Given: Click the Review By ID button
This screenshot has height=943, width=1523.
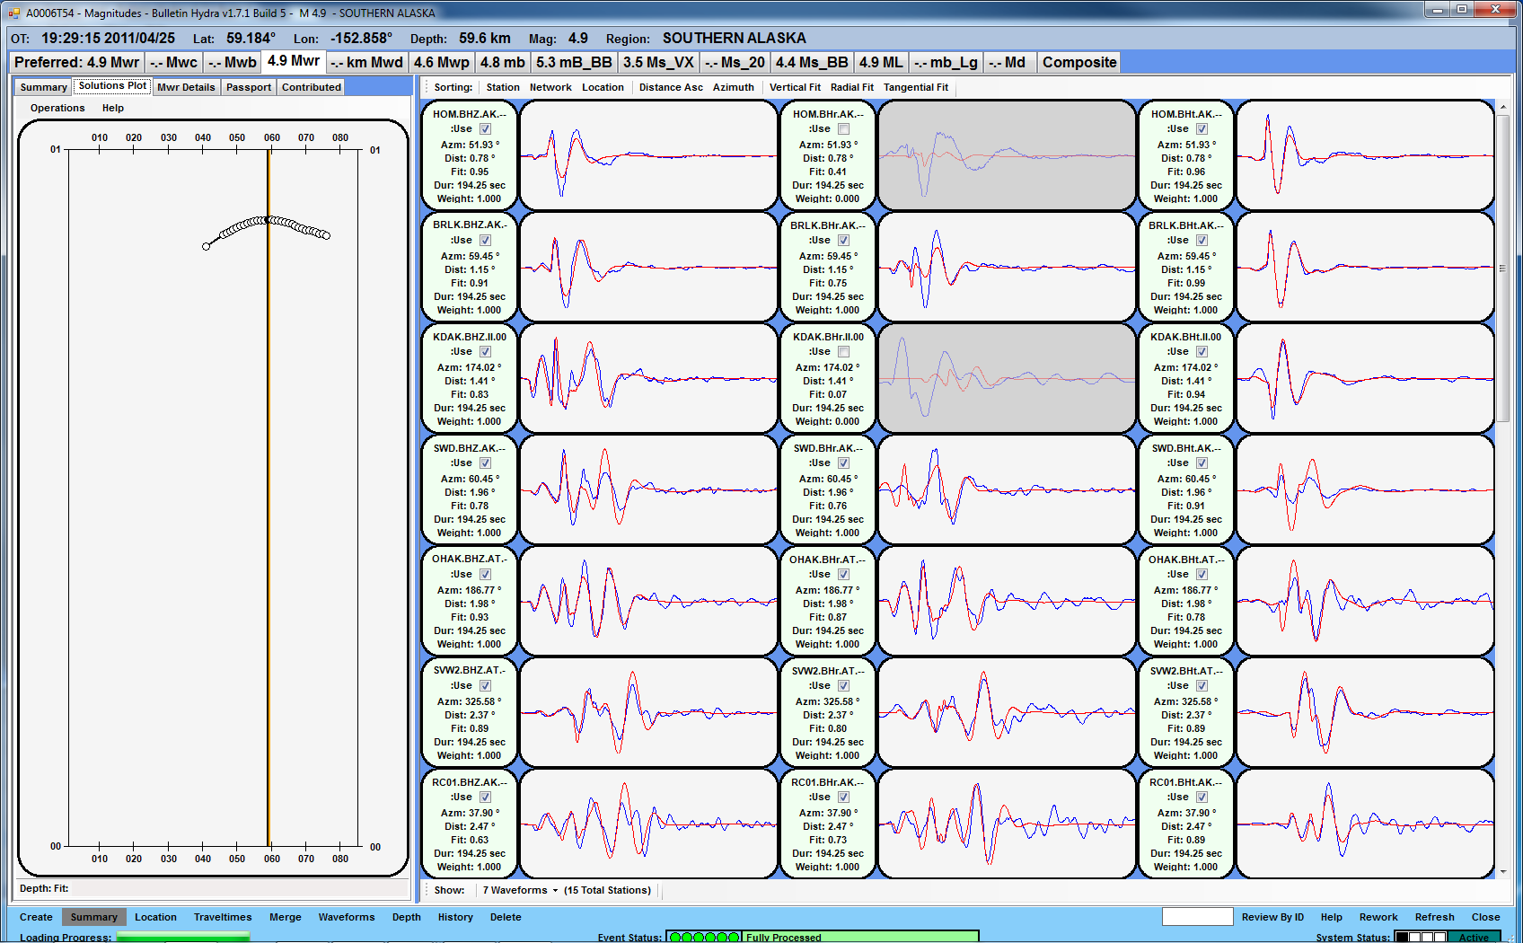Looking at the screenshot, I should click(x=1272, y=917).
